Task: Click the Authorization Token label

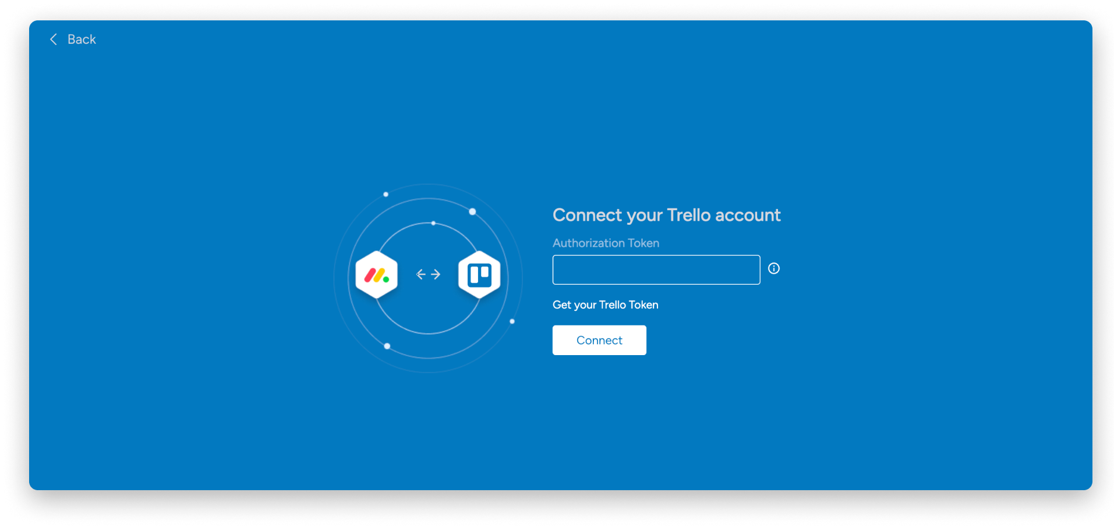Action: tap(606, 243)
